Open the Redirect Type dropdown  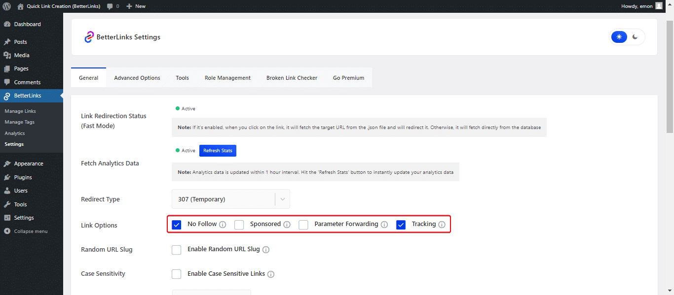pyautogui.click(x=230, y=199)
